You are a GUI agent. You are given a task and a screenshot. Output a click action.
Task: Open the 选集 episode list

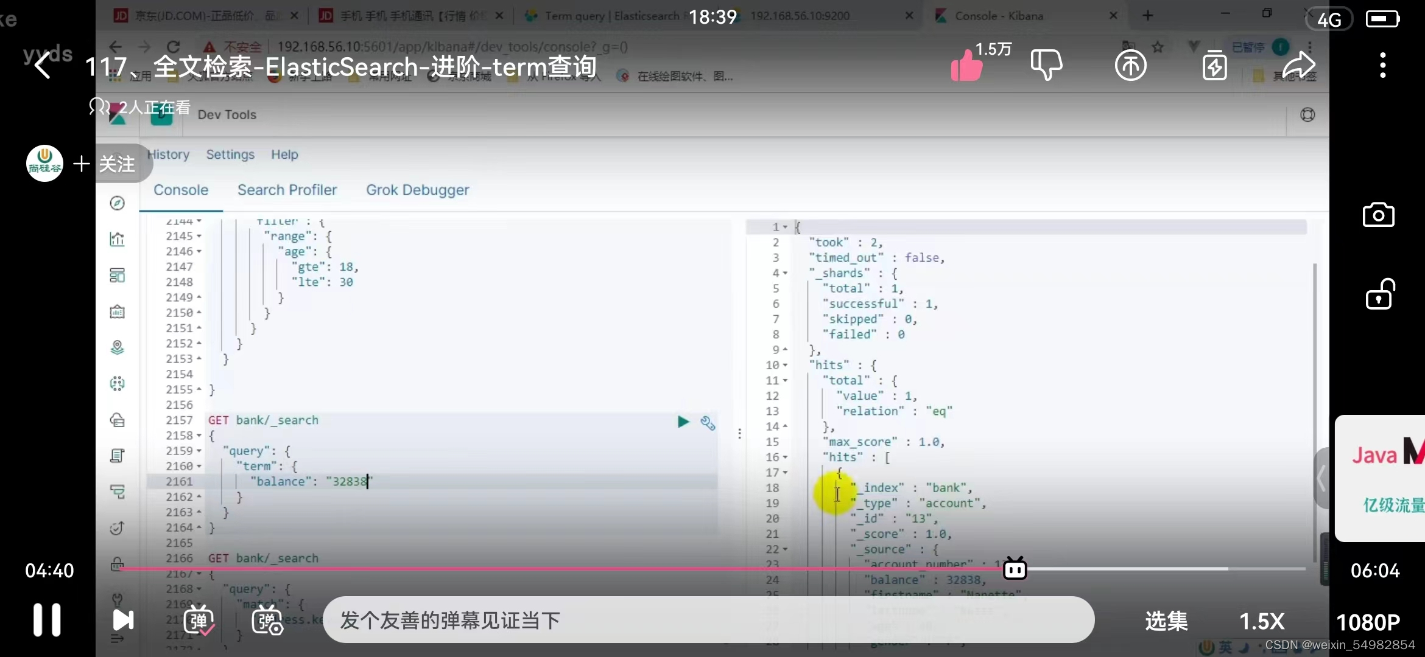(1166, 622)
